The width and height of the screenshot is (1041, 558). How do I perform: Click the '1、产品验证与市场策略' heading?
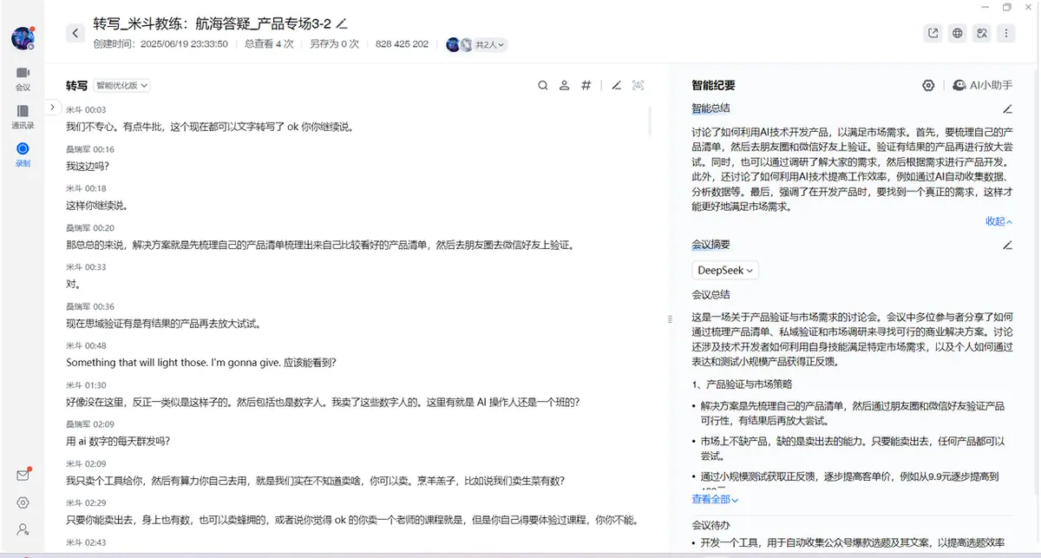click(741, 384)
